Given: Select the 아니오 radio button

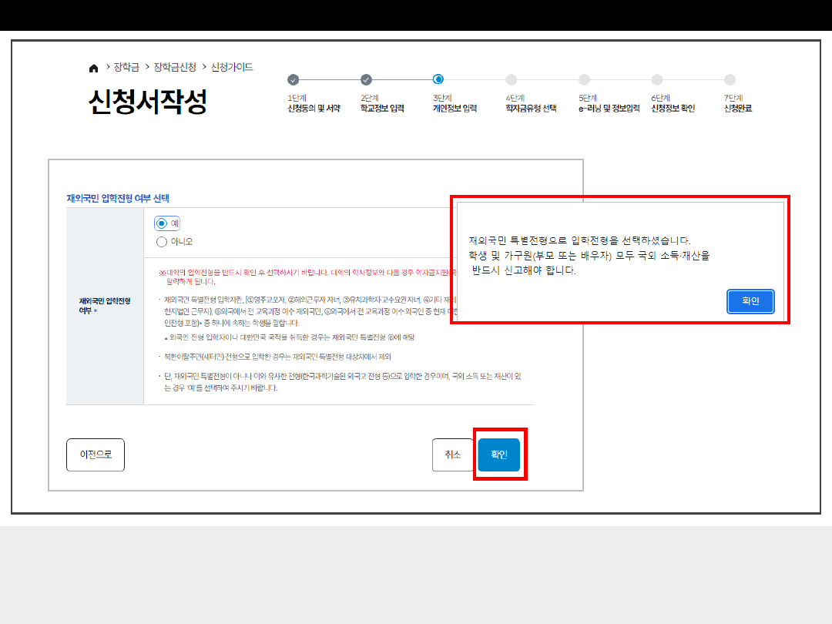Looking at the screenshot, I should click(x=162, y=242).
